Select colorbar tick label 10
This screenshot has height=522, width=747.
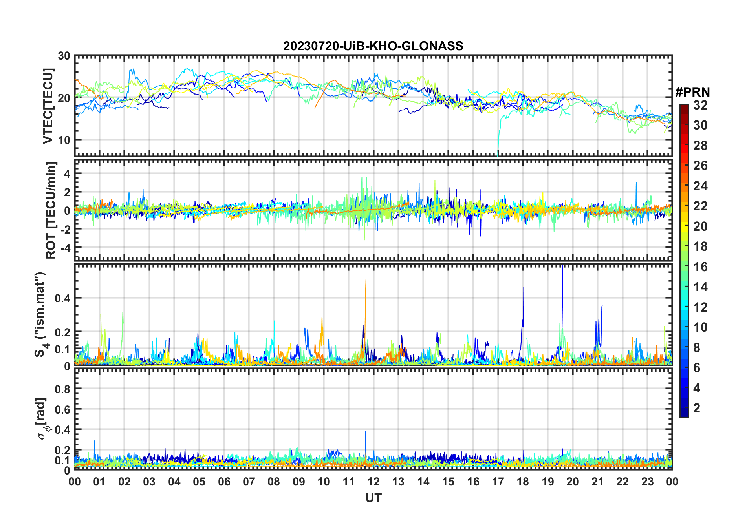click(x=700, y=327)
